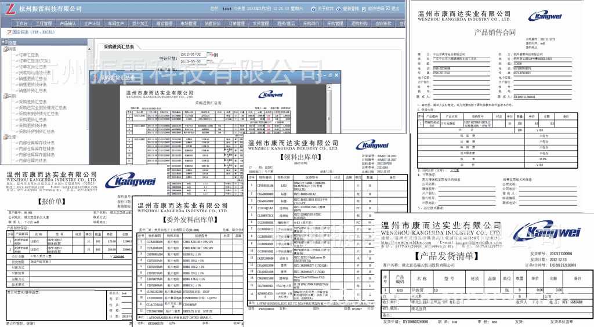Viewport: 594px width, 327px height.
Task: Click the 修改密码 link in header
Action: pyautogui.click(x=376, y=9)
